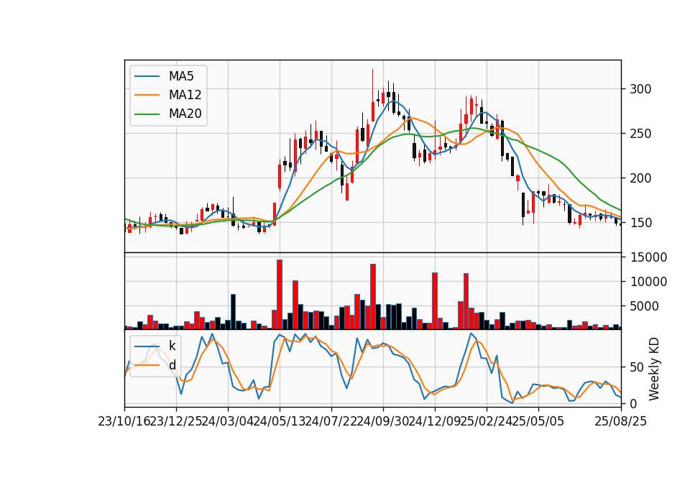Click the Weekly KD axis title
Screen dimensions: 690x496
tap(654, 369)
